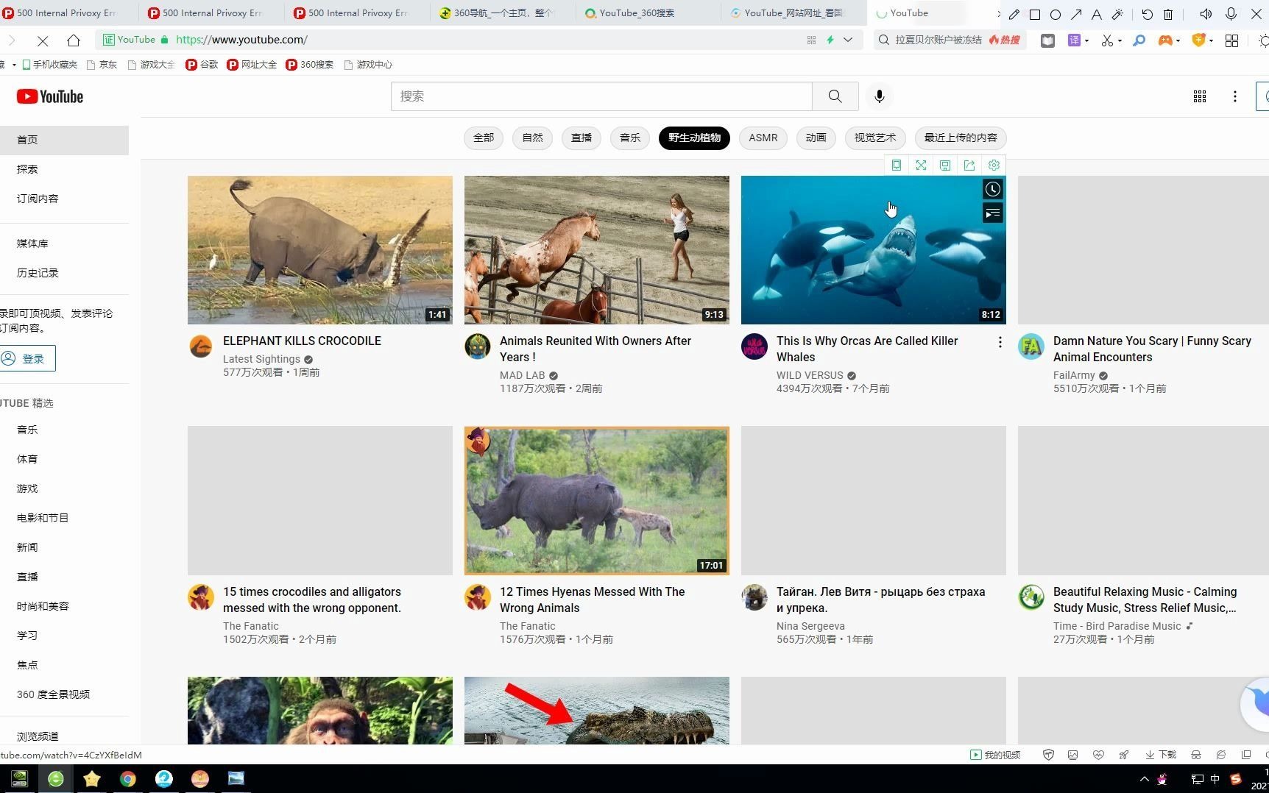Undo the last annotation

click(x=1147, y=14)
